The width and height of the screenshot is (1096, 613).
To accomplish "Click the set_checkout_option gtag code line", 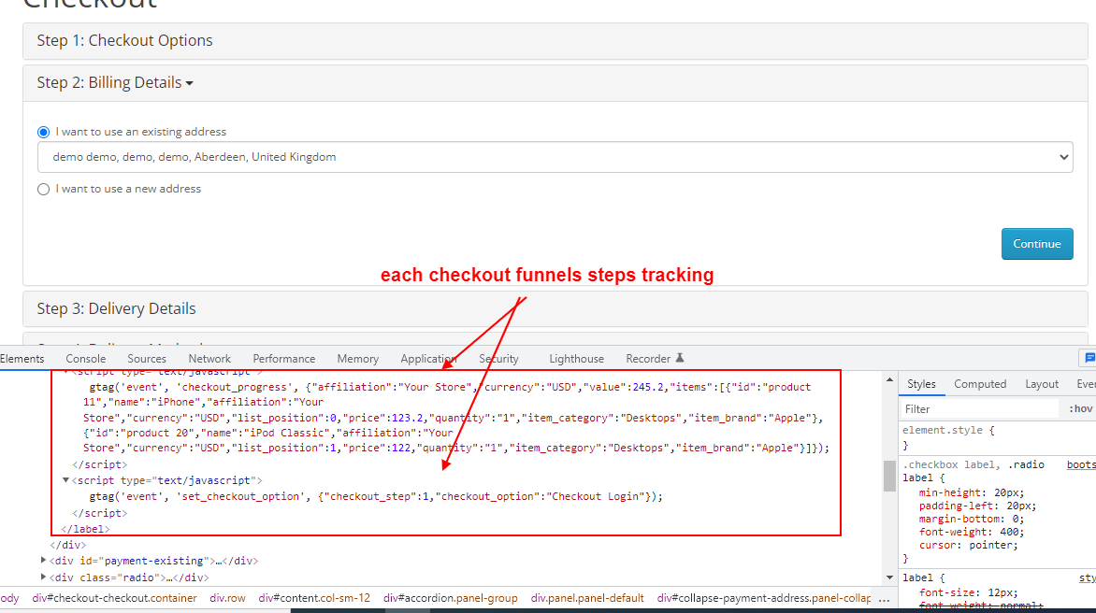I will pyautogui.click(x=376, y=496).
